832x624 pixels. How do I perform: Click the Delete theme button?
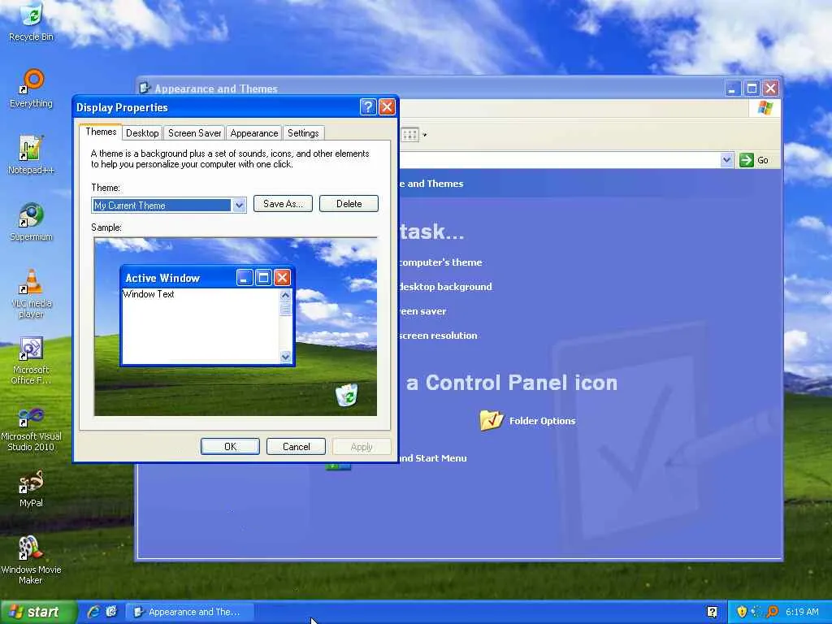349,204
